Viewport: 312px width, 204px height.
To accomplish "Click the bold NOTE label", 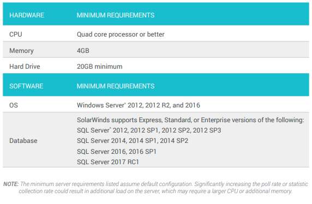I will (11, 184).
